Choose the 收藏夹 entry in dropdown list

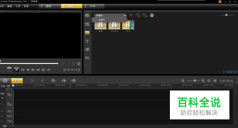click(109, 20)
